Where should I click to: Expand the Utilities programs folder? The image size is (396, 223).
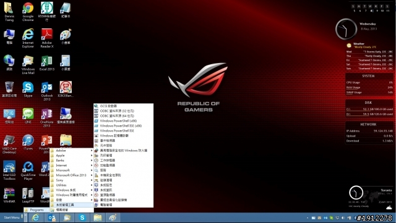click(x=72, y=185)
